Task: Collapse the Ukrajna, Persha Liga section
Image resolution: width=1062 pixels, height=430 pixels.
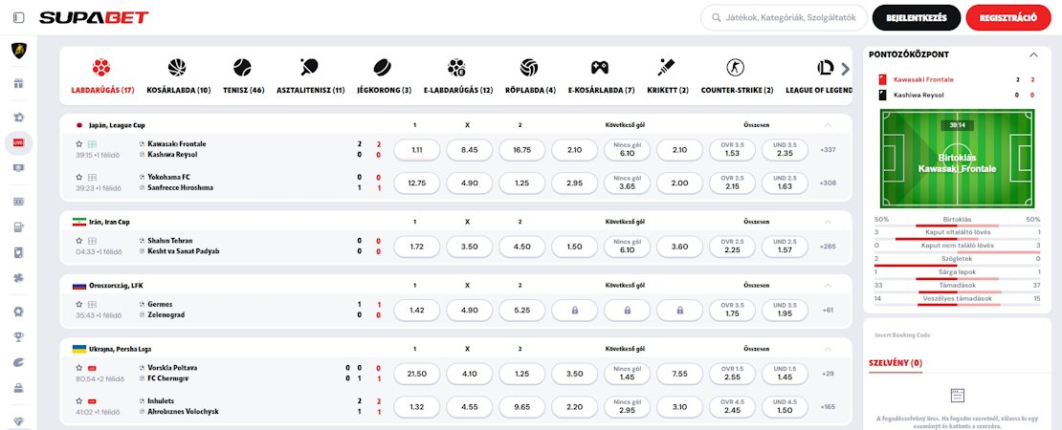Action: pos(828,349)
